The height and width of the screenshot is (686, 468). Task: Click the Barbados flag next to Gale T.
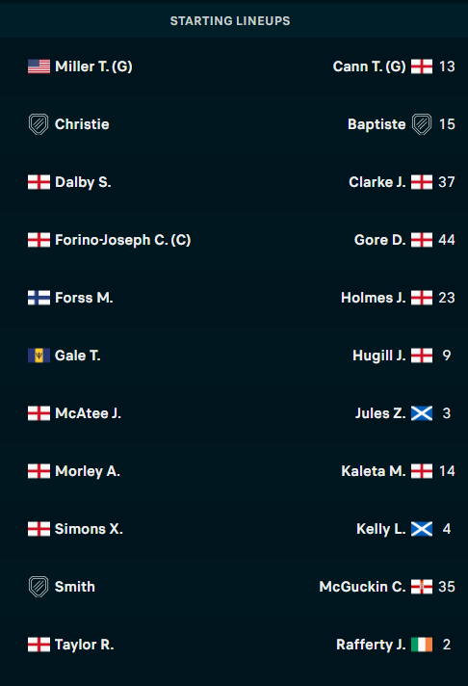click(x=39, y=356)
